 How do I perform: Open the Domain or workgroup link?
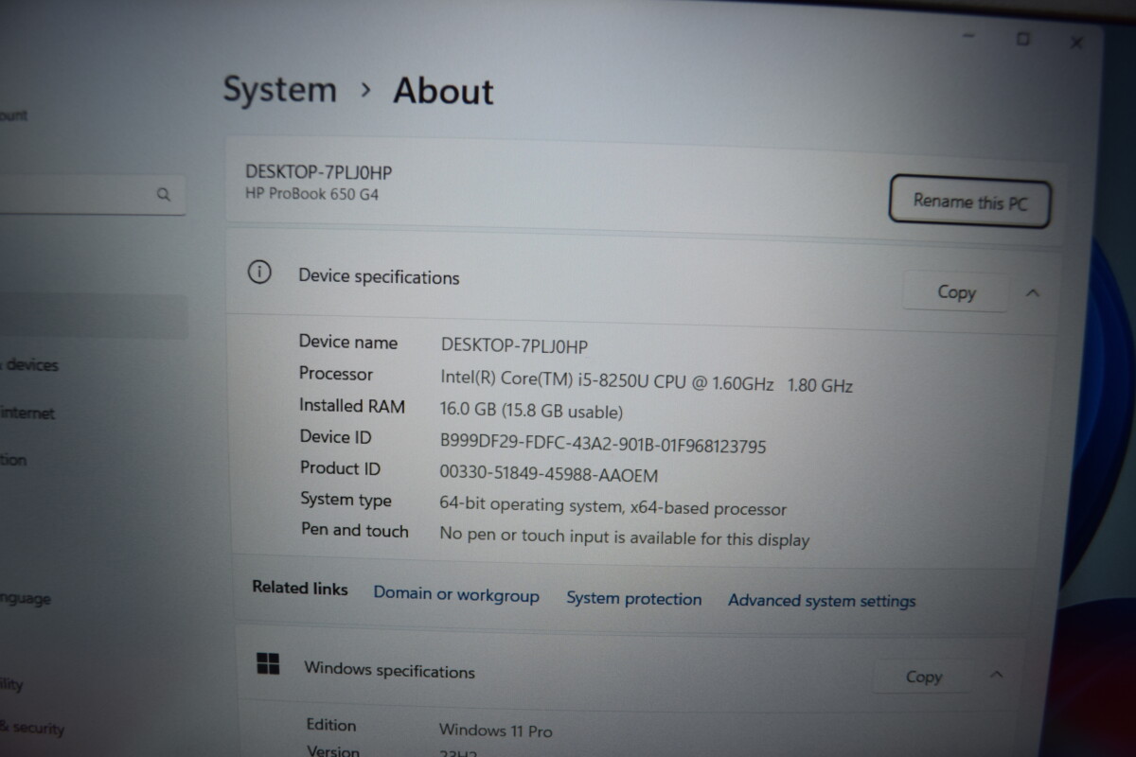pyautogui.click(x=456, y=595)
